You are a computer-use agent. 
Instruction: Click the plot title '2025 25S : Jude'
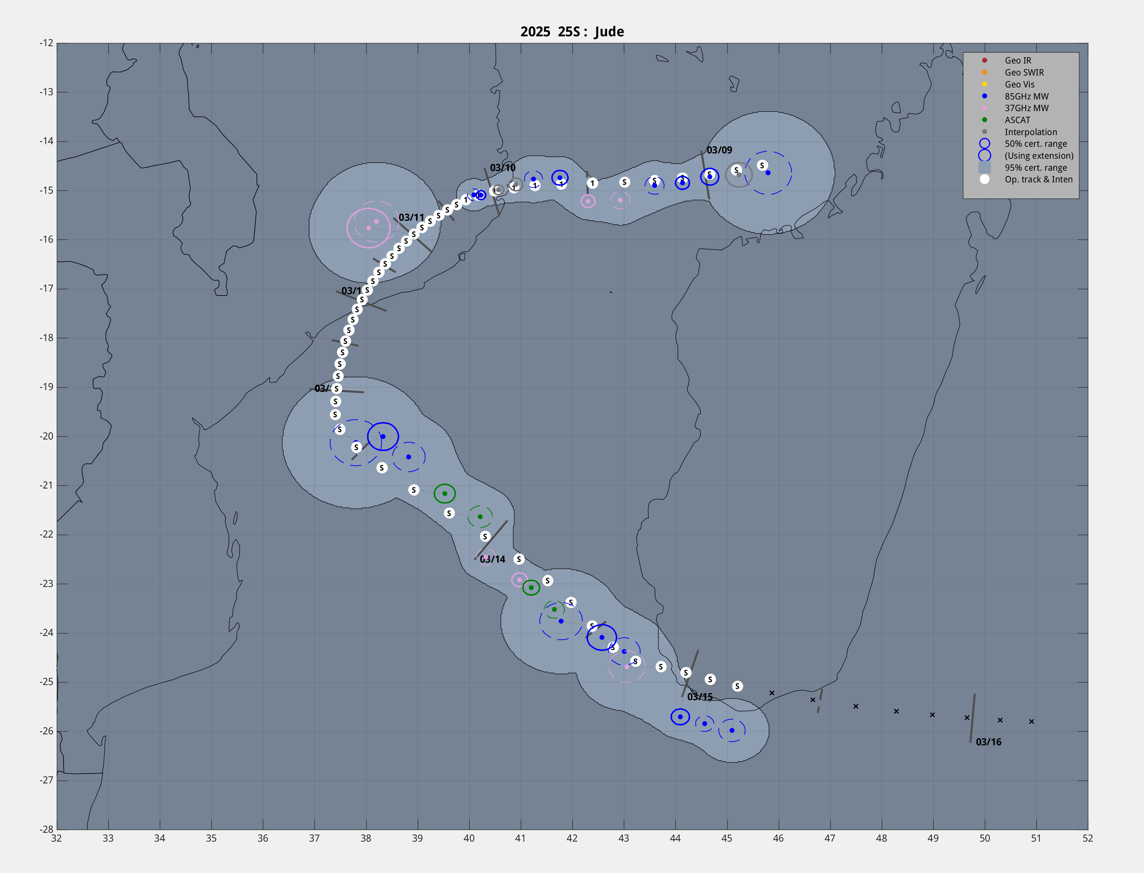point(572,32)
